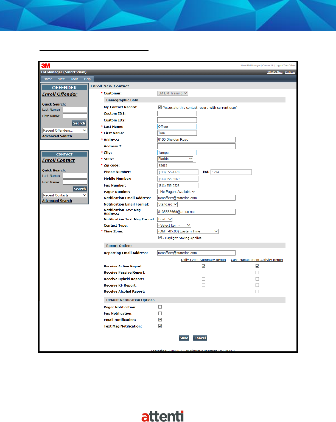Click the First Name field containing Tom
This screenshot has width=336, height=422.
point(177,133)
